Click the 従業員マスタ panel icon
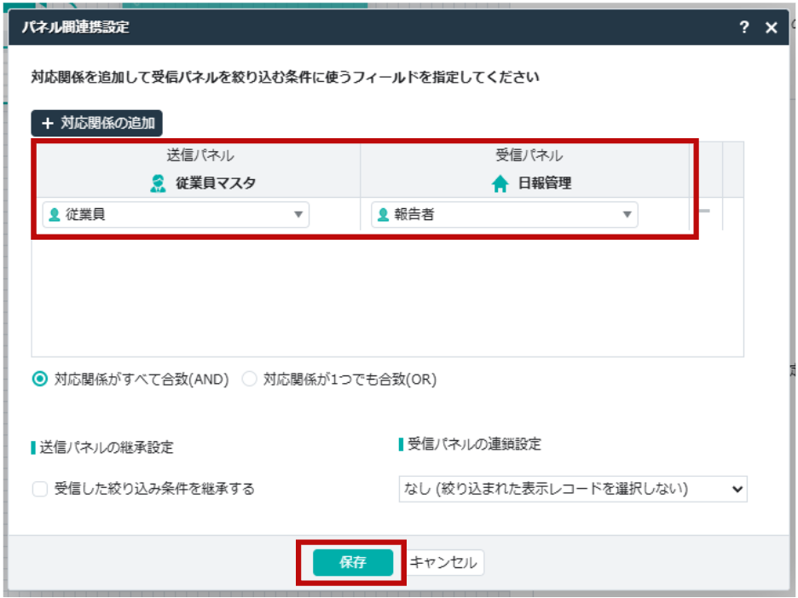The height and width of the screenshot is (598, 798). click(x=158, y=183)
